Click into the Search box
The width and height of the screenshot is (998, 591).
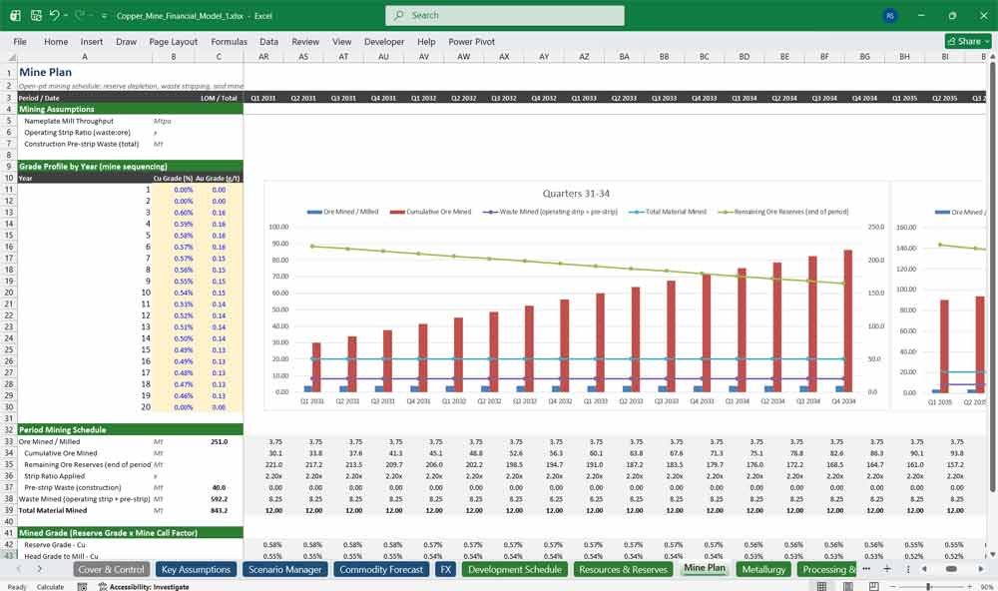pyautogui.click(x=505, y=15)
